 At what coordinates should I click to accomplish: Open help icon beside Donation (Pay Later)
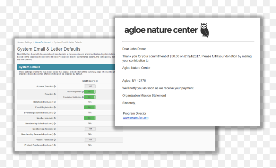55,102
